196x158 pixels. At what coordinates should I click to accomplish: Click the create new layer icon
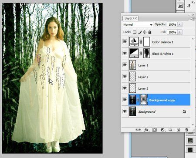pyautogui.click(x=179, y=130)
